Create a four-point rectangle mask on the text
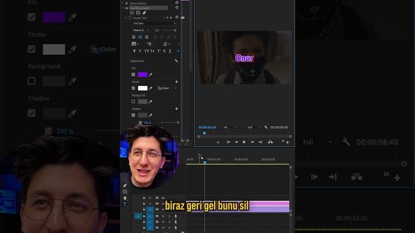415x233 pixels. click(x=138, y=13)
